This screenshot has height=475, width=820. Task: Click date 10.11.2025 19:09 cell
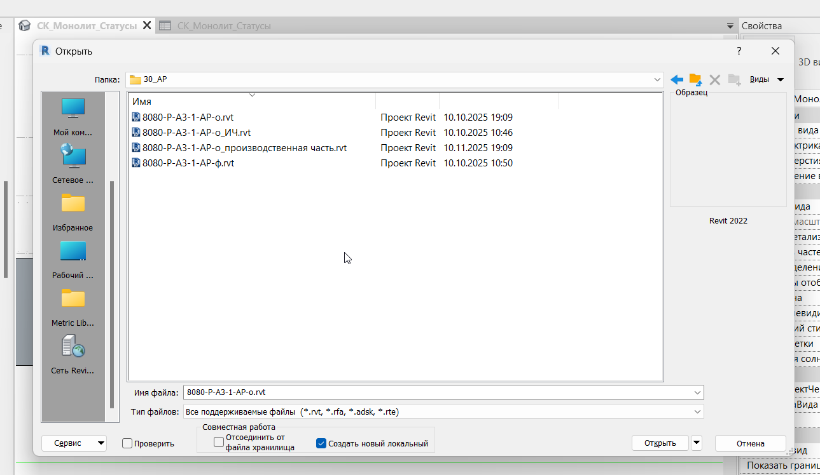coord(478,148)
